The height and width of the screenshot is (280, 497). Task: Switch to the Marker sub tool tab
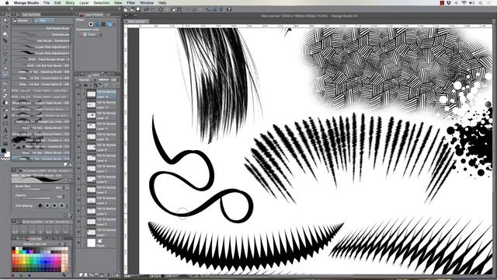(x=23, y=21)
